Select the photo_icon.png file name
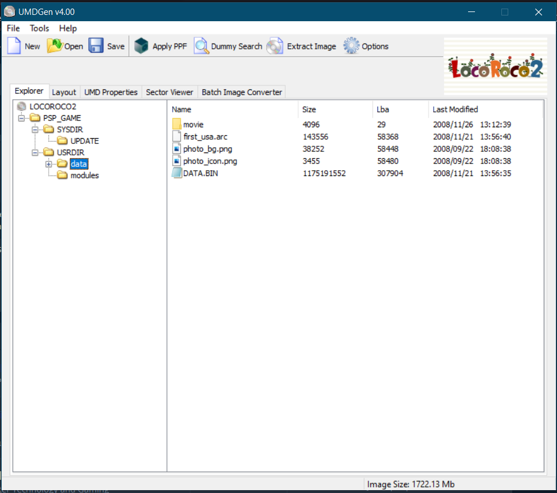Screen dimensions: 557x493 [210, 161]
